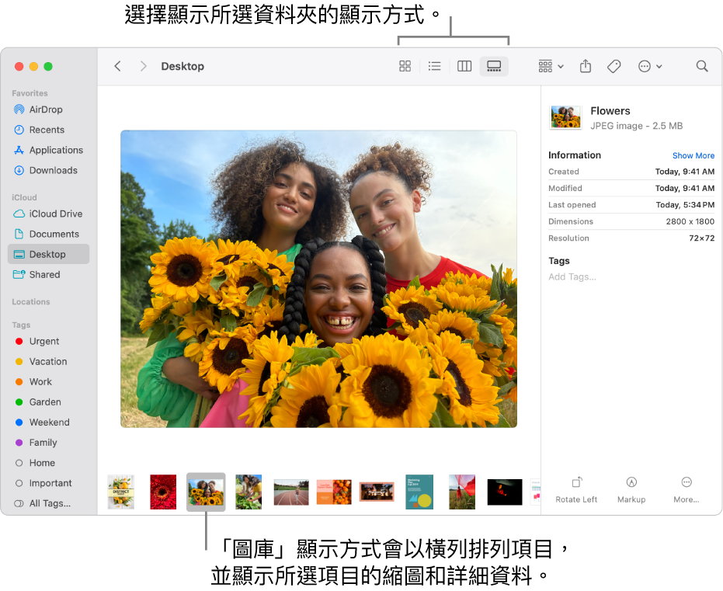Open the Action ellipsis menu
This screenshot has width=723, height=591.
pyautogui.click(x=650, y=66)
